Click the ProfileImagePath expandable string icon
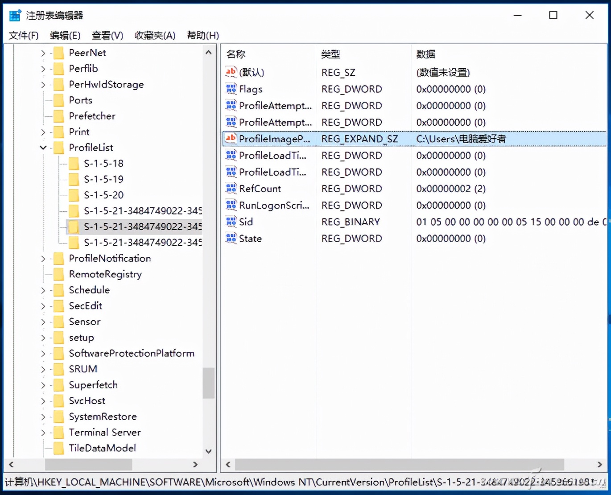 coord(231,139)
